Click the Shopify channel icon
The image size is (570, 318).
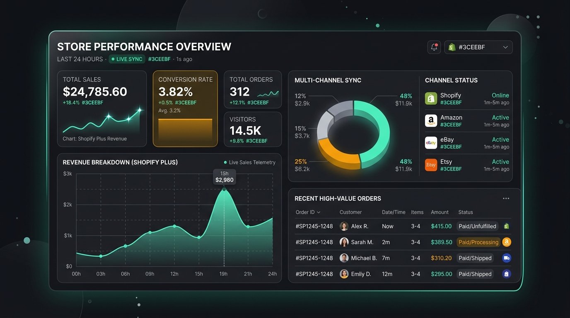tap(431, 99)
